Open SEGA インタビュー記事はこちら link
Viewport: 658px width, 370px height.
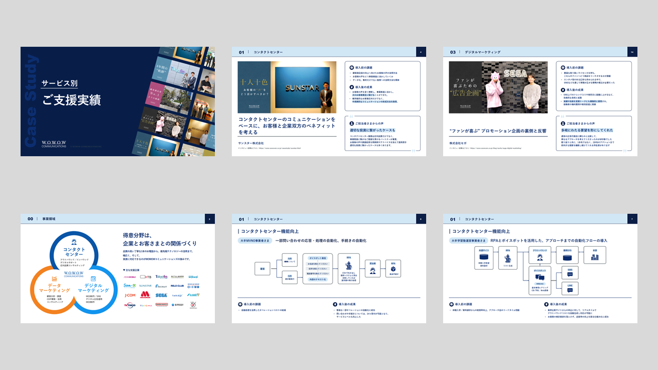point(485,148)
